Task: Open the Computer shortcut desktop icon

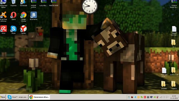Action: 3,4
